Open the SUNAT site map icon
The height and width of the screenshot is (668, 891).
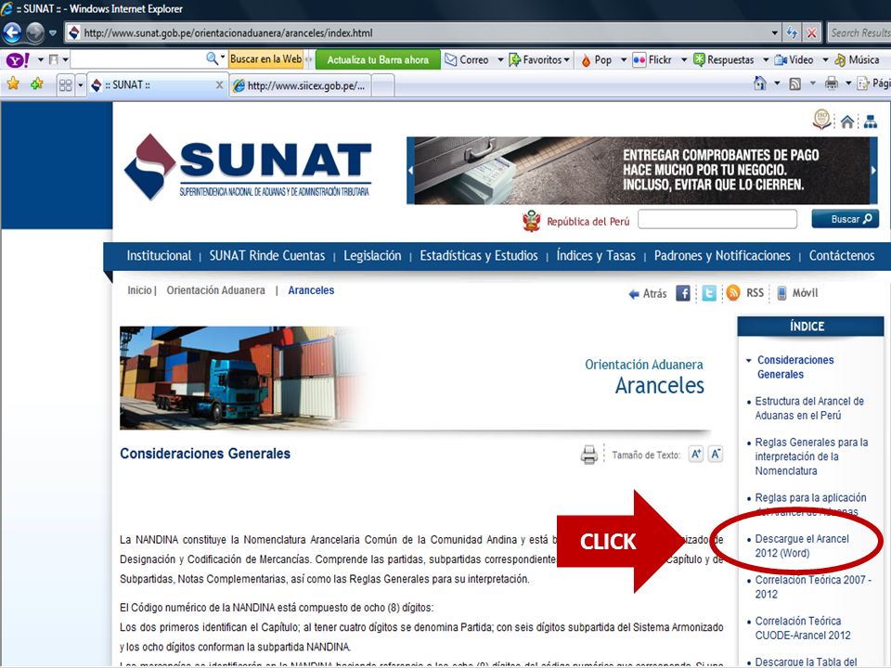coord(870,121)
